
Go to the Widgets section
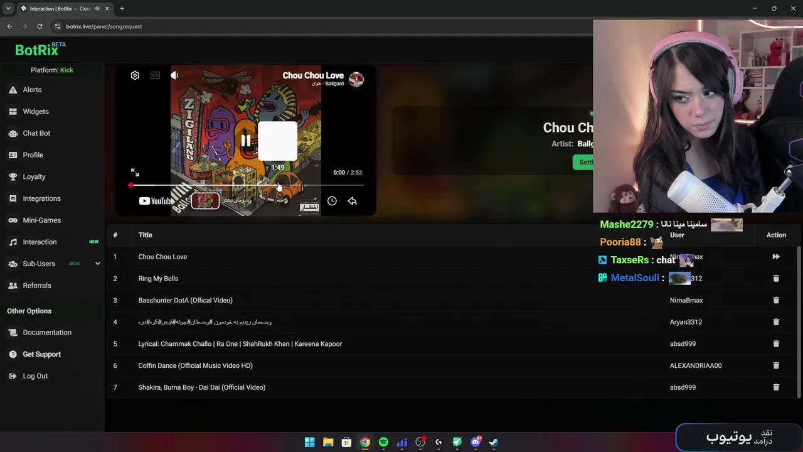[x=36, y=111]
